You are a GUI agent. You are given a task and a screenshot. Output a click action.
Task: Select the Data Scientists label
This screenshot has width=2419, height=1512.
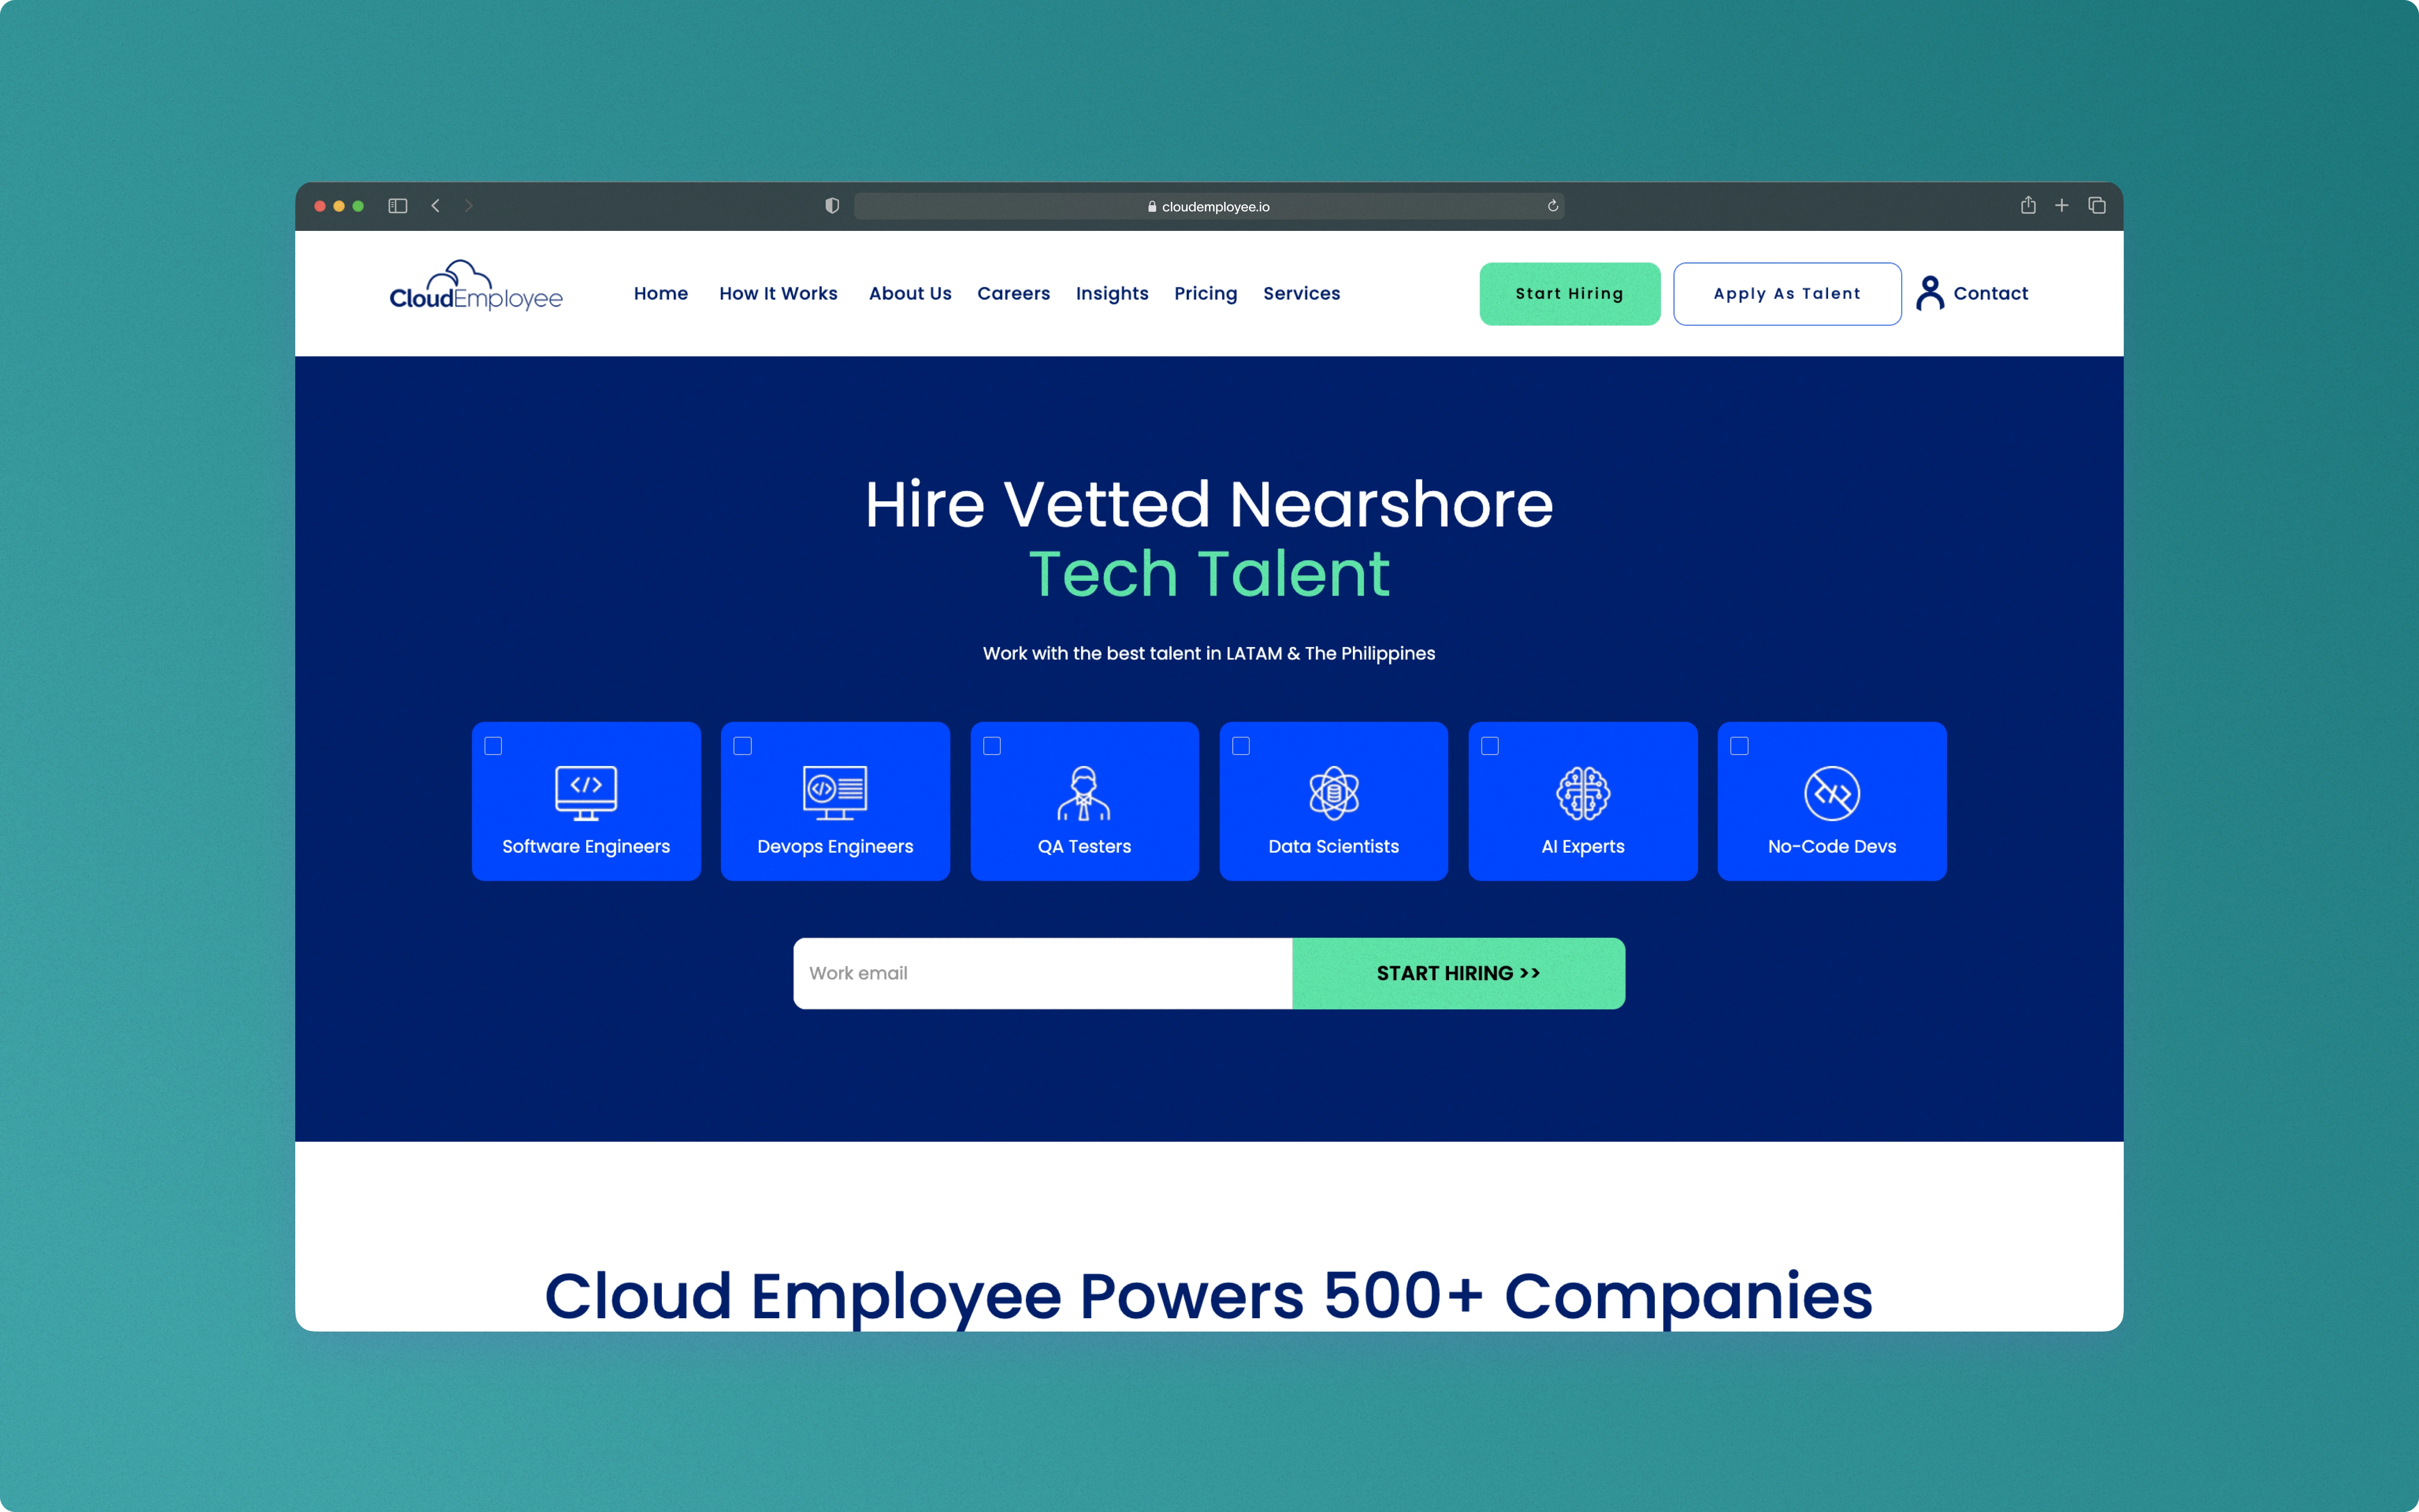tap(1334, 847)
